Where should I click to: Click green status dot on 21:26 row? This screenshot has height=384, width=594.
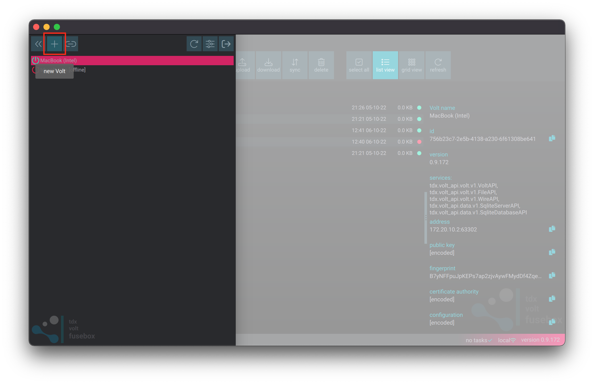[419, 108]
